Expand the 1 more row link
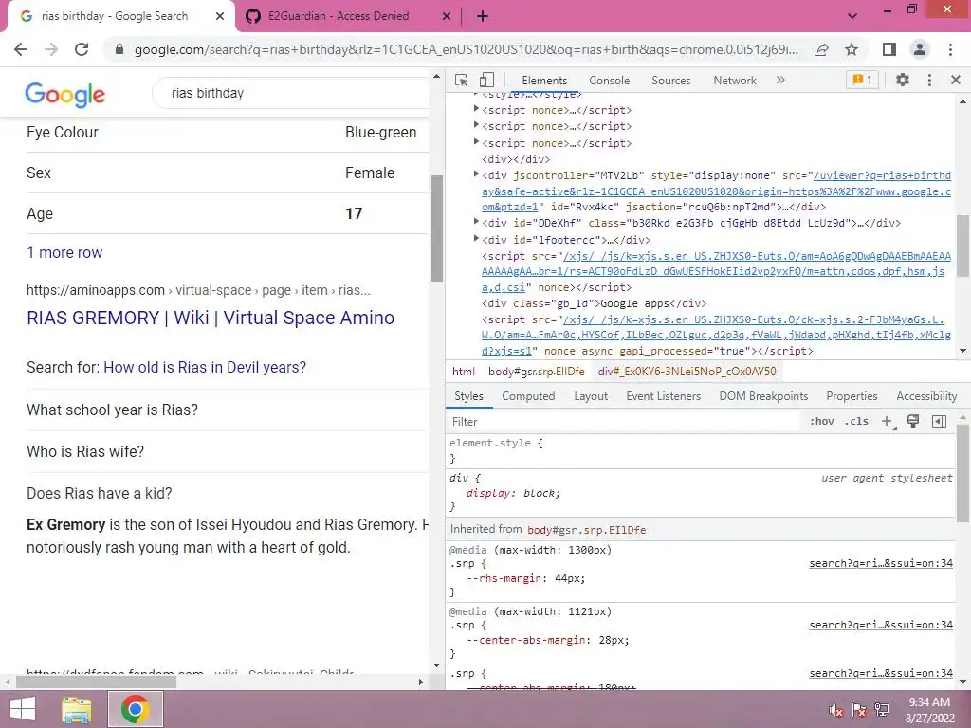971x728 pixels. 64,252
